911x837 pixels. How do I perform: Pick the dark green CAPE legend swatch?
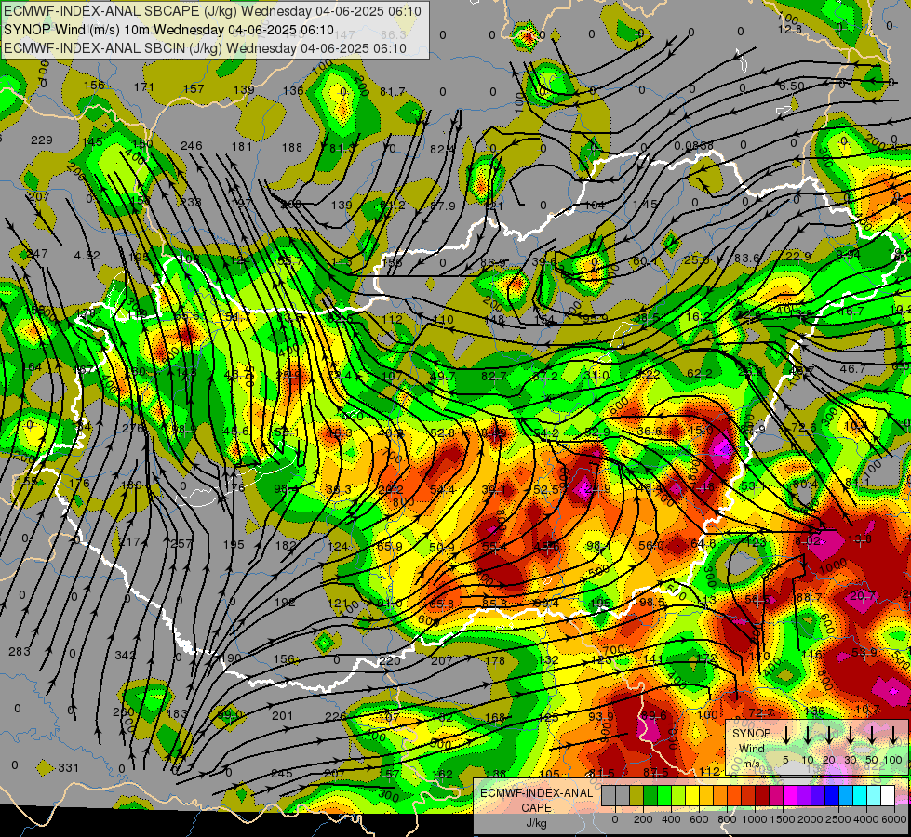650,795
